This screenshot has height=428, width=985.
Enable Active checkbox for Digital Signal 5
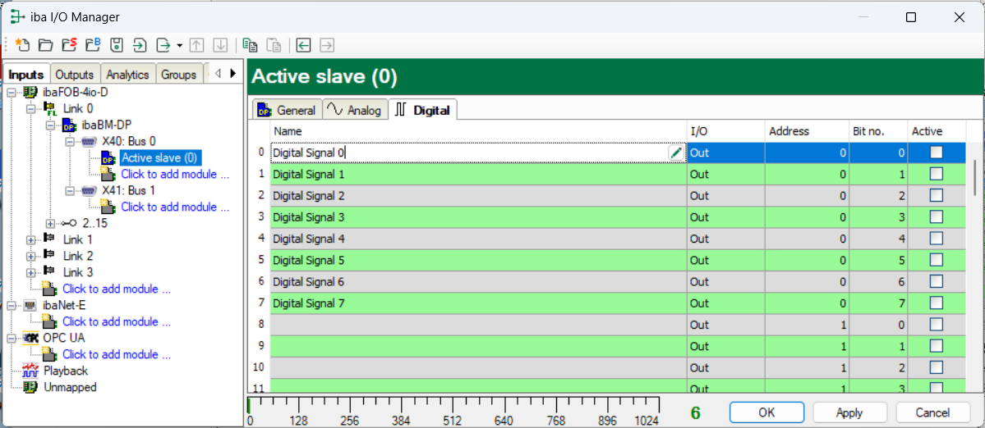(x=936, y=259)
